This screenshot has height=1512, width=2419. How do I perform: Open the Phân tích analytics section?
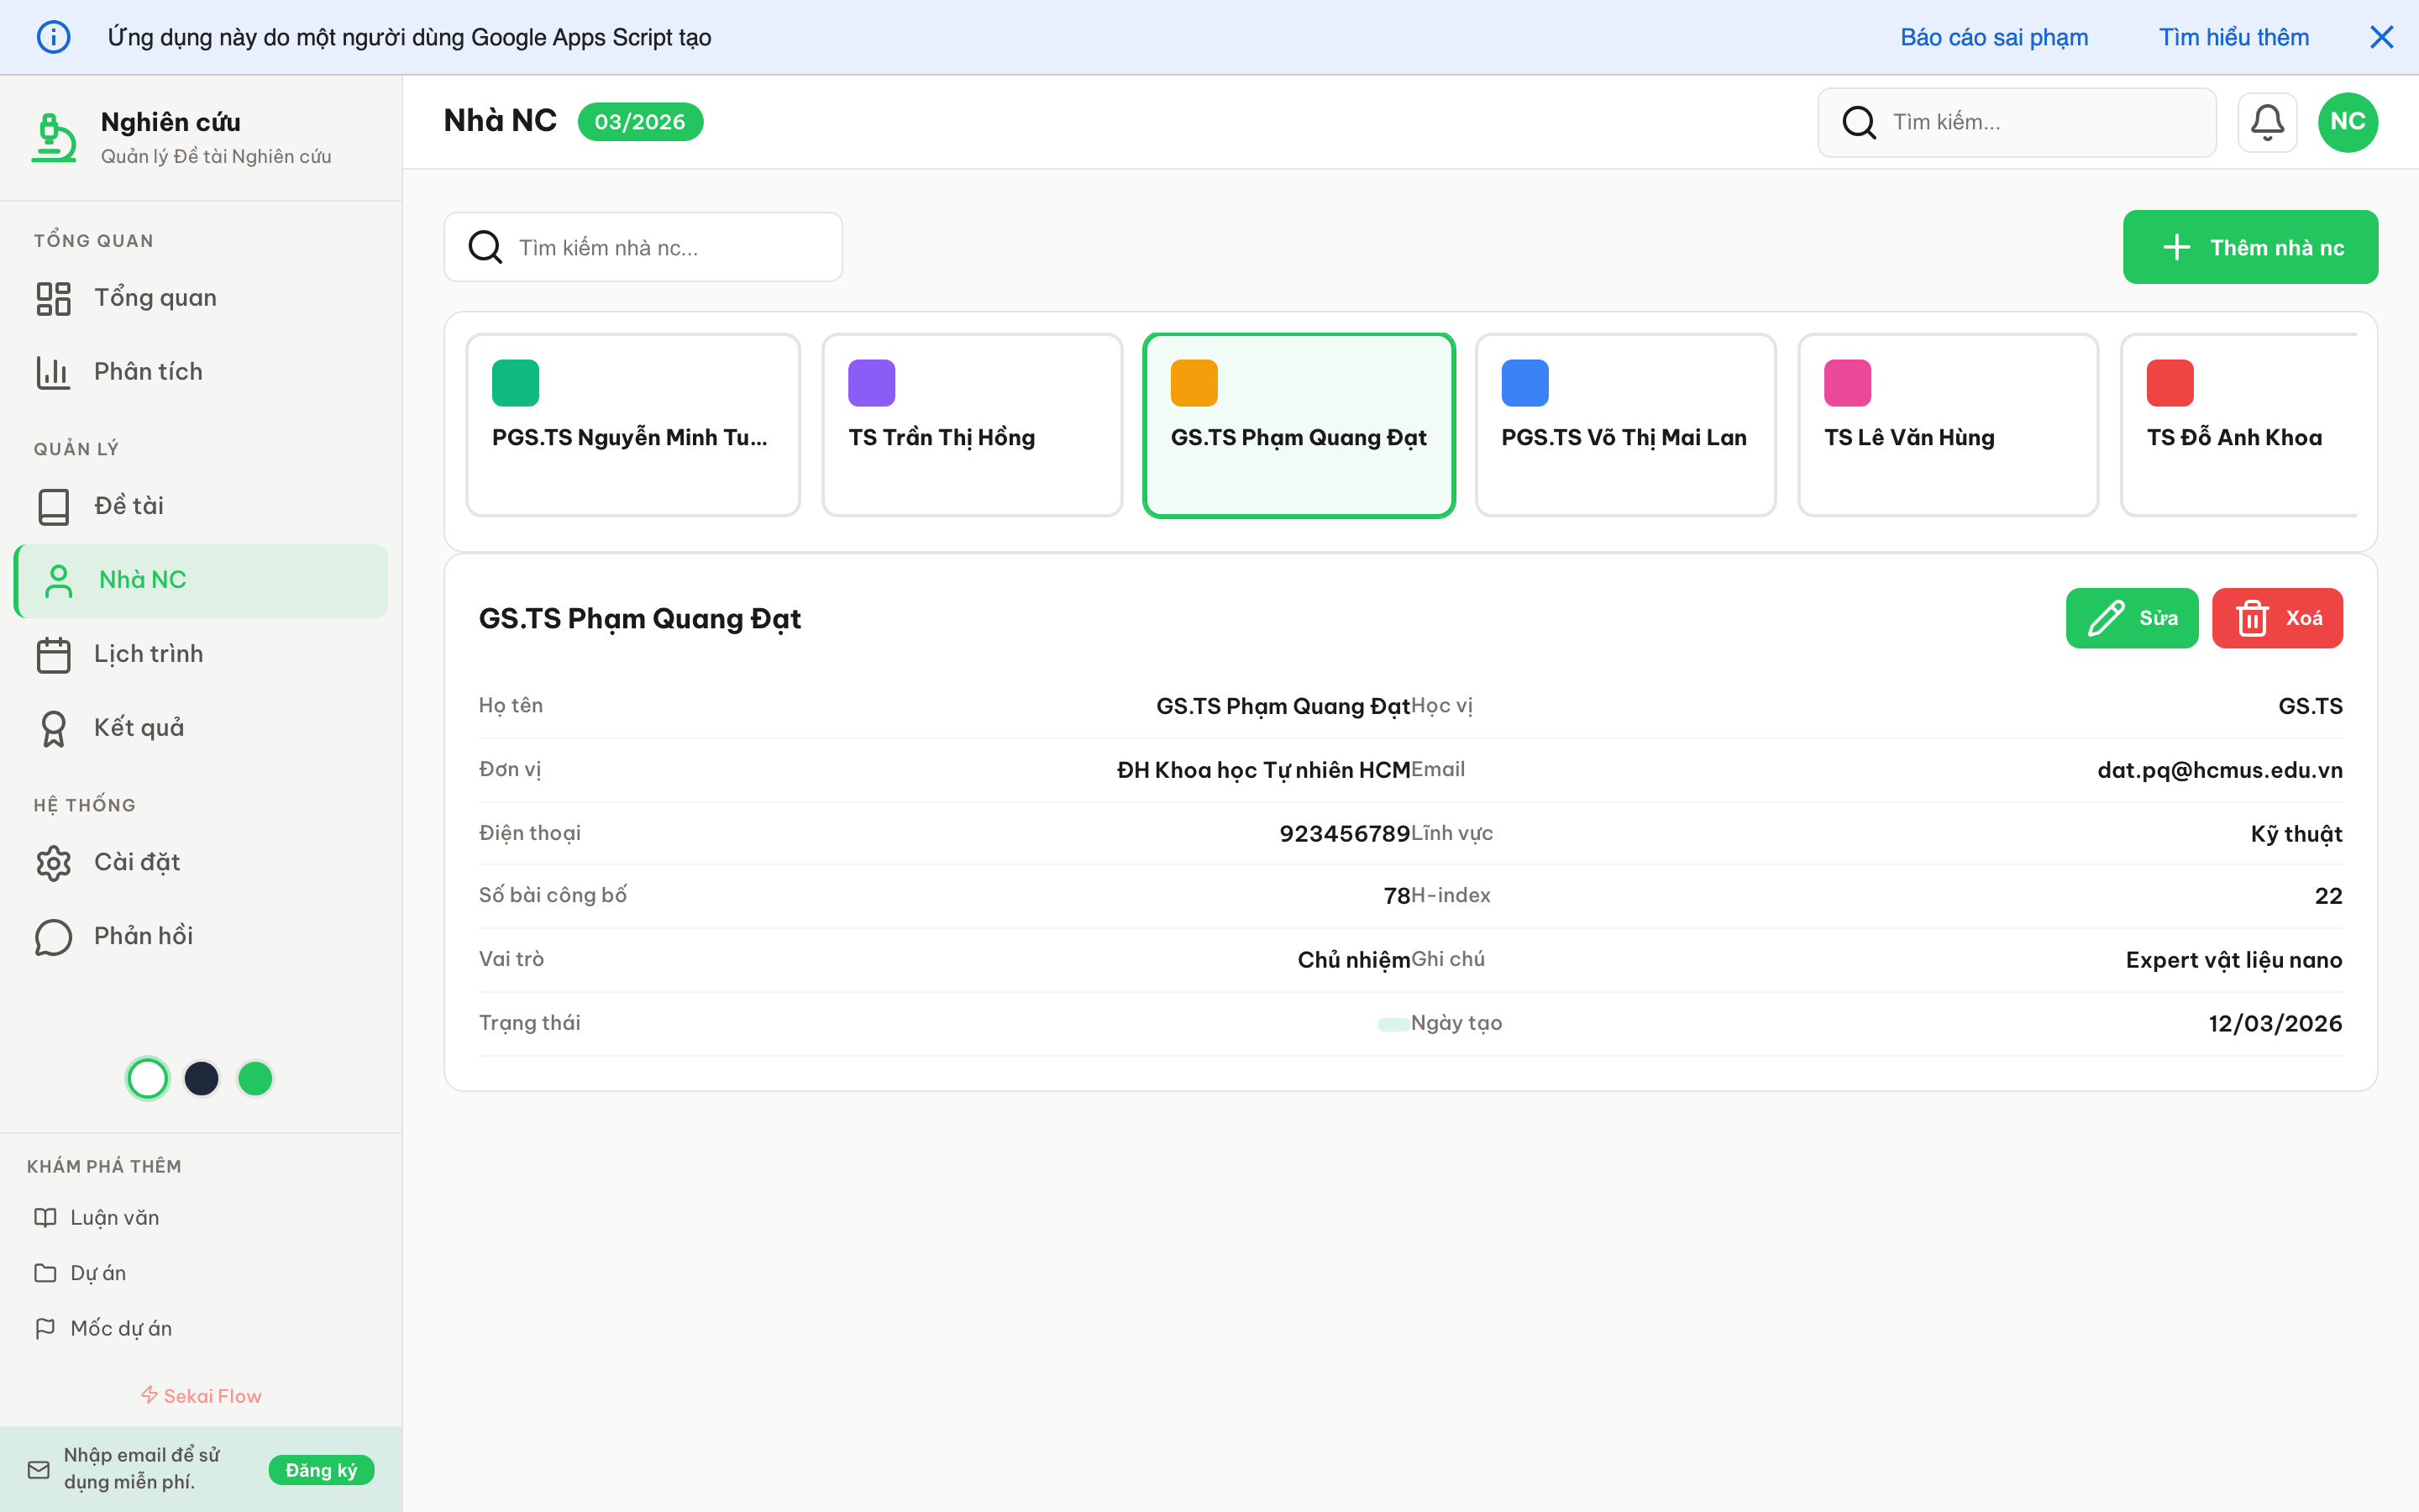point(148,371)
